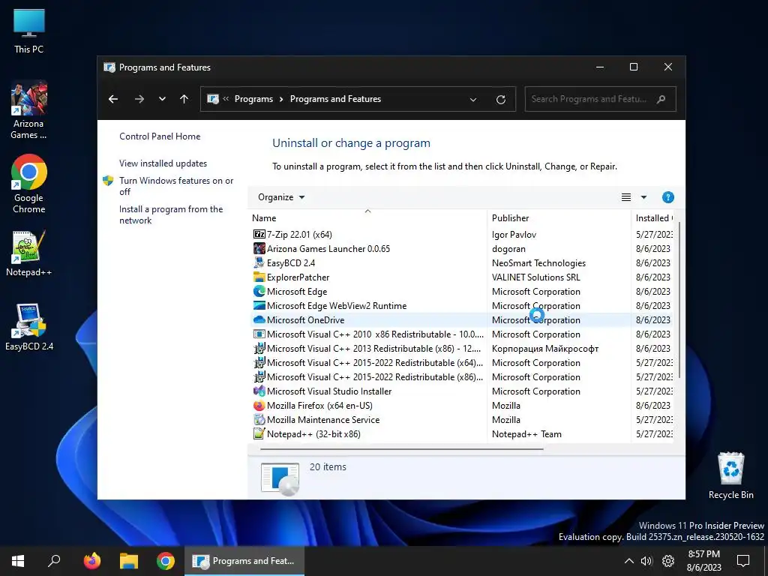Screen dimensions: 768x576
Task: Click the Visual C++ 2015-2022 (x86) icon
Action: 259,376
